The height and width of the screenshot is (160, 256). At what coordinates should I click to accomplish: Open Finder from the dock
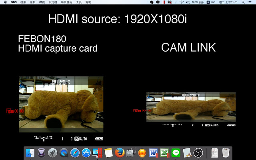point(30,153)
